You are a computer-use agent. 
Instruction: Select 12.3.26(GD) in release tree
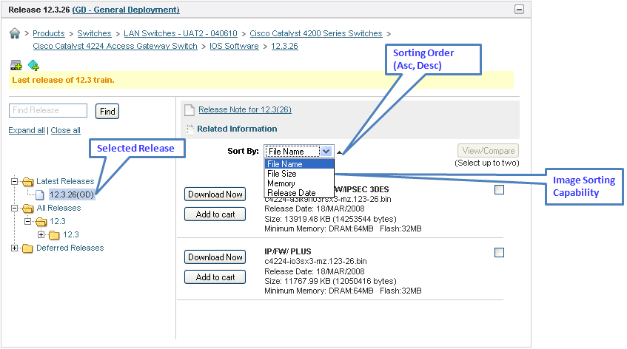[x=72, y=195]
